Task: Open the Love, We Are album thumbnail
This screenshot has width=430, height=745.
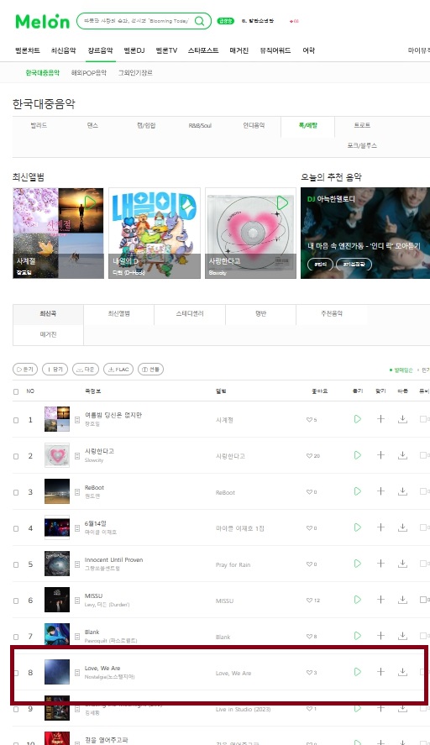Action: pos(57,672)
